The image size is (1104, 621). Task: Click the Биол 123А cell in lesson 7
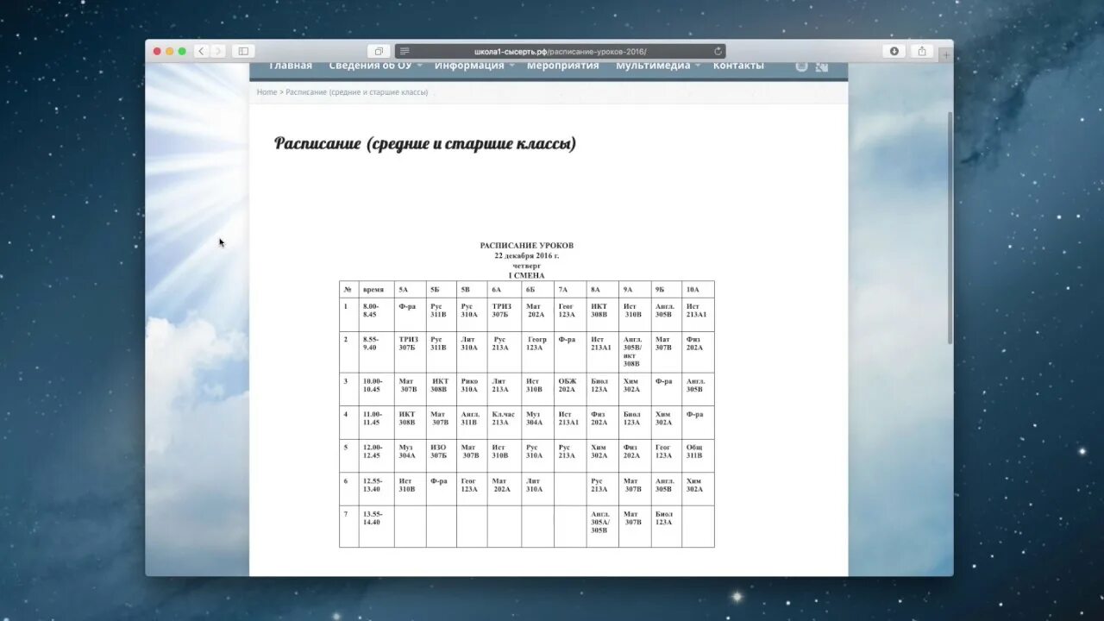[666, 526]
